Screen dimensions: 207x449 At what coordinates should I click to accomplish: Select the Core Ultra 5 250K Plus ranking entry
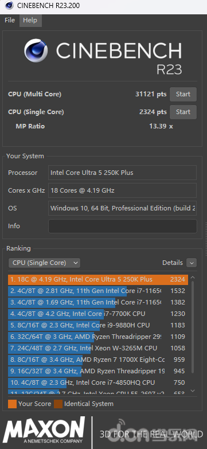pyautogui.click(x=98, y=279)
